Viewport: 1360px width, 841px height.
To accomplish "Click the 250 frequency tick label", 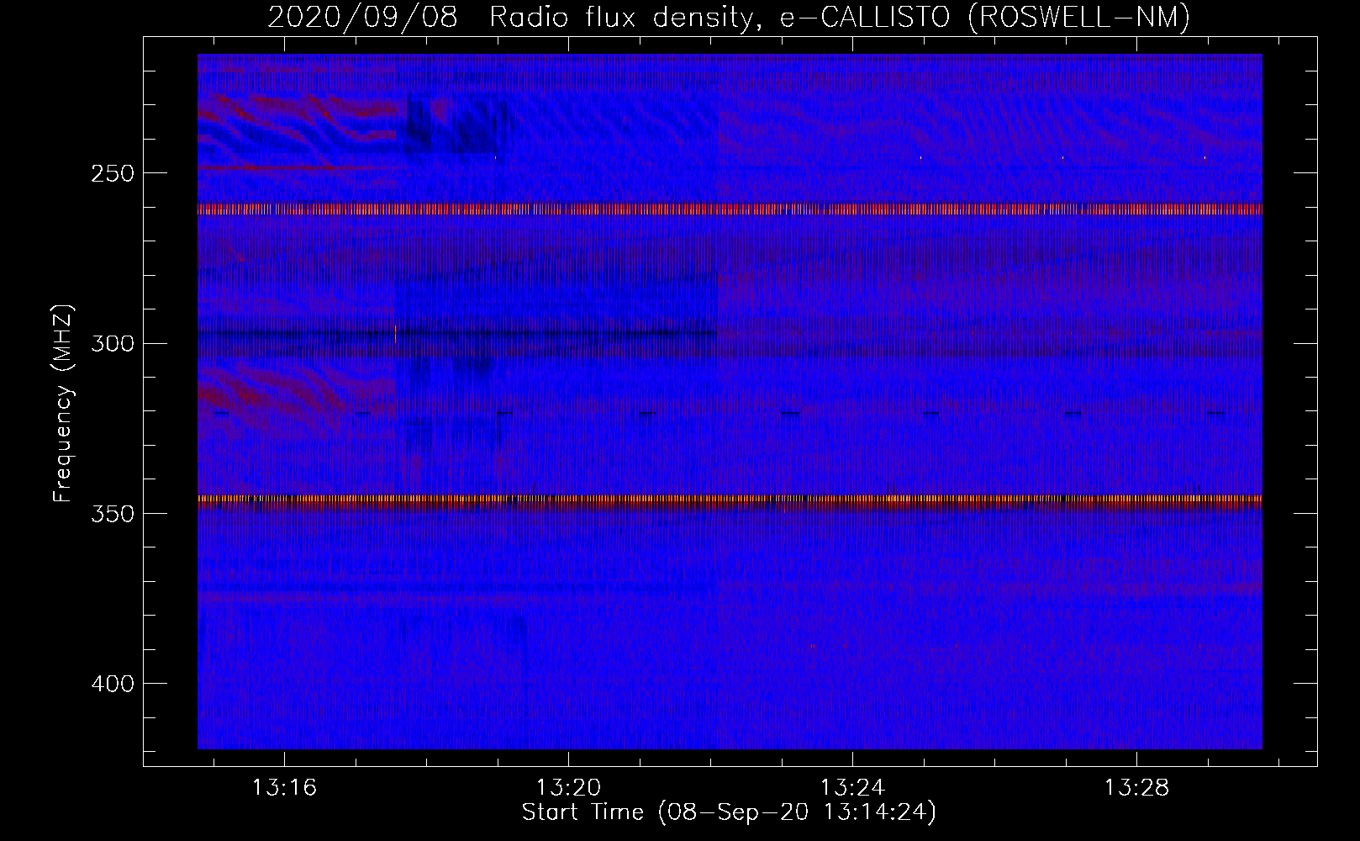I will pyautogui.click(x=112, y=173).
